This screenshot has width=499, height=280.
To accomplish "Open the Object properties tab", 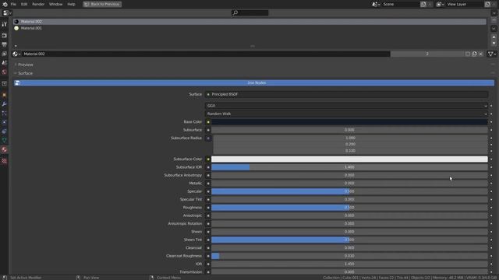I will [4, 95].
